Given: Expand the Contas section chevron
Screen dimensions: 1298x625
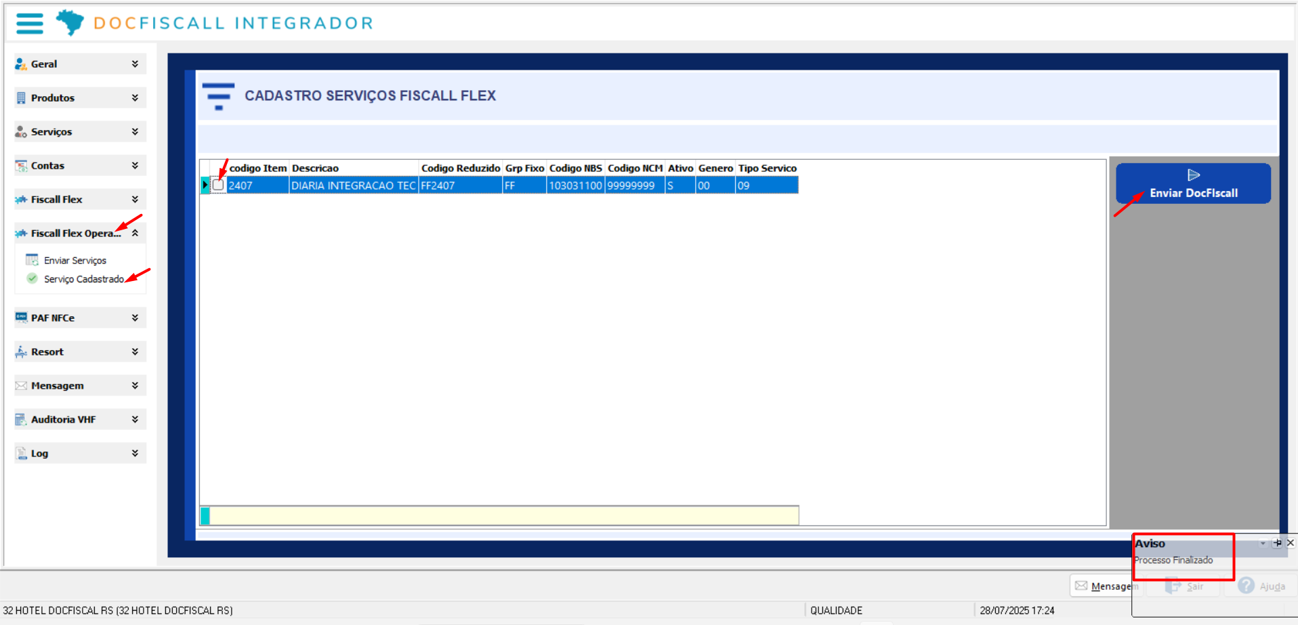Looking at the screenshot, I should (x=135, y=165).
